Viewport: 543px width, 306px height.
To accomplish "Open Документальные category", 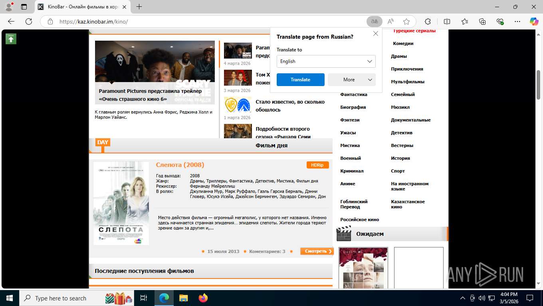I will (411, 120).
